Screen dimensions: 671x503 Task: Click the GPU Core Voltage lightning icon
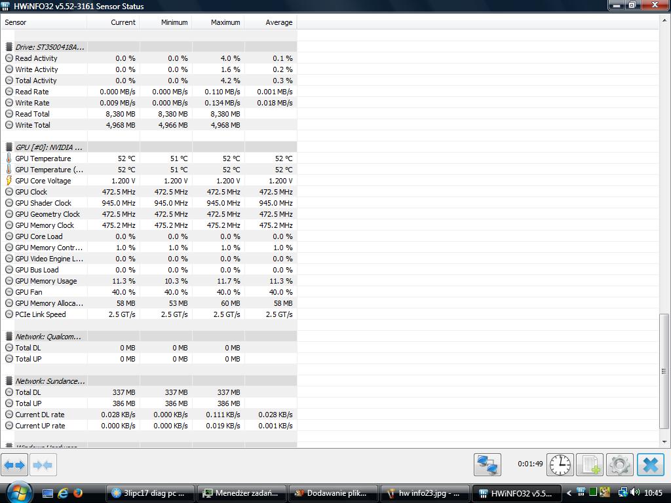[x=9, y=181]
